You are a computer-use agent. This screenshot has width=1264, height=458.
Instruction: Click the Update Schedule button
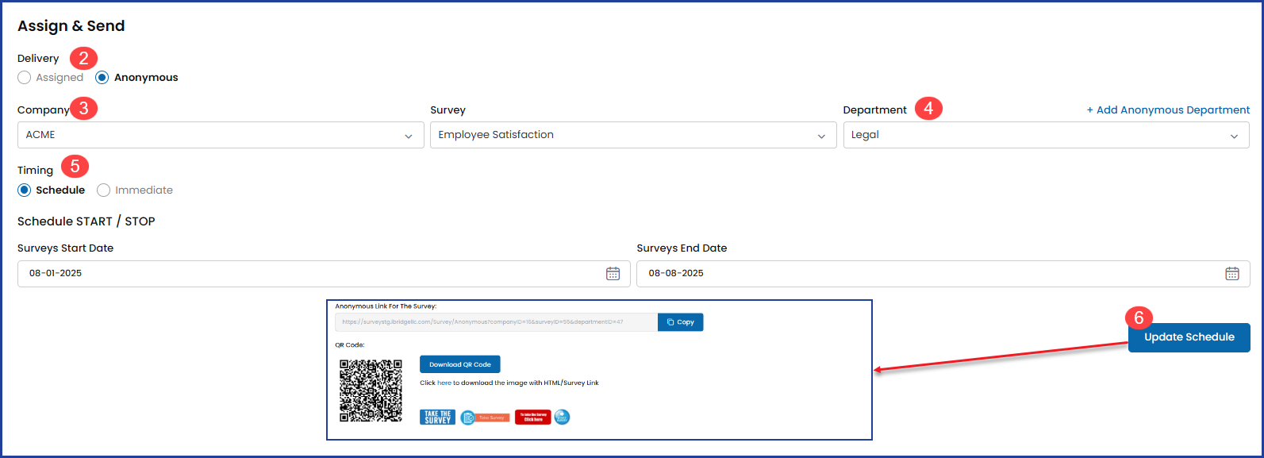tap(1189, 337)
